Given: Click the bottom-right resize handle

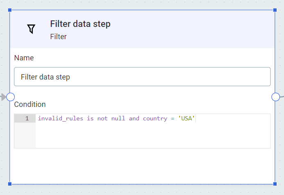Looking at the screenshot, I should click(275, 184).
